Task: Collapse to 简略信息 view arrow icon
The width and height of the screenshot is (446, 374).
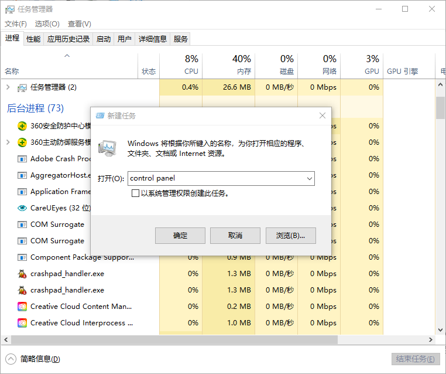Action: coord(11,359)
